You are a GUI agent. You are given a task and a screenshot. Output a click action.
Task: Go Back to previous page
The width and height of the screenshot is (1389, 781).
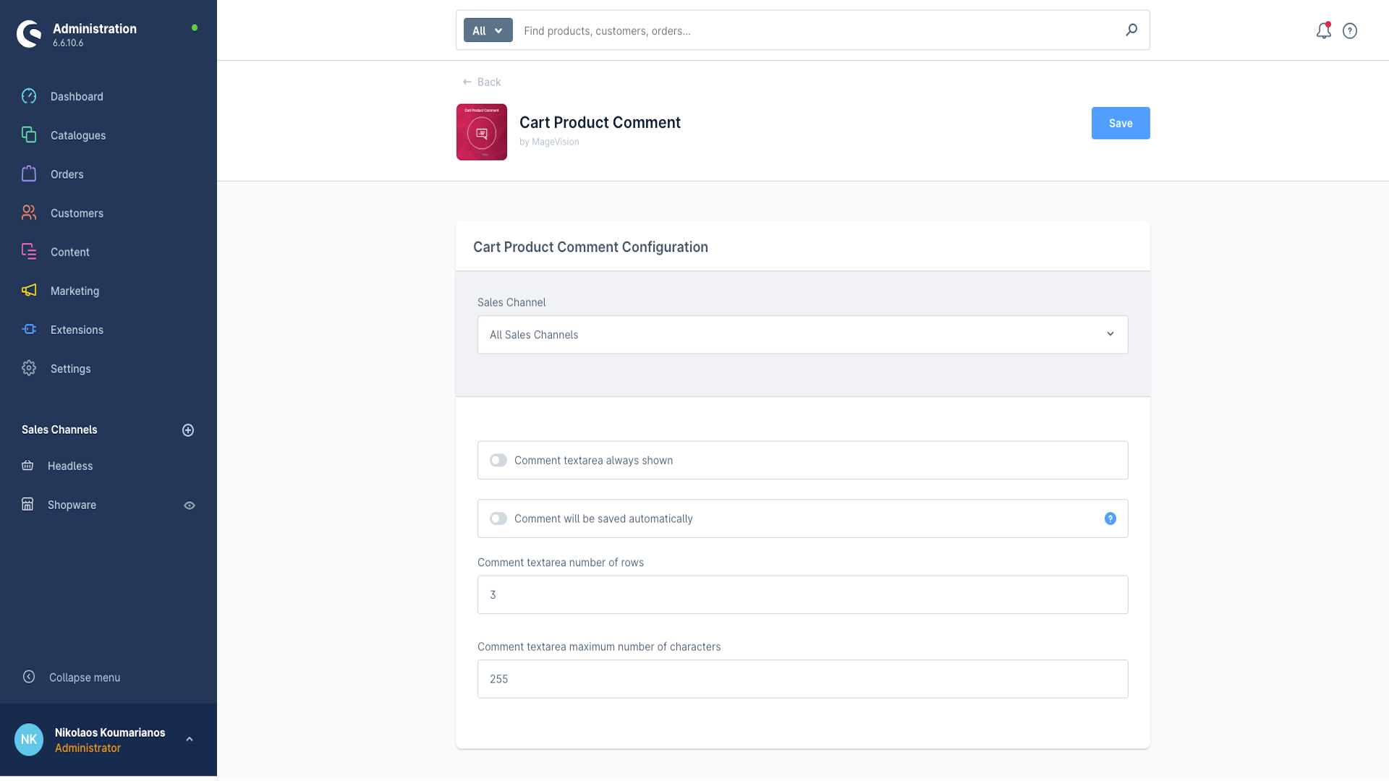(483, 82)
